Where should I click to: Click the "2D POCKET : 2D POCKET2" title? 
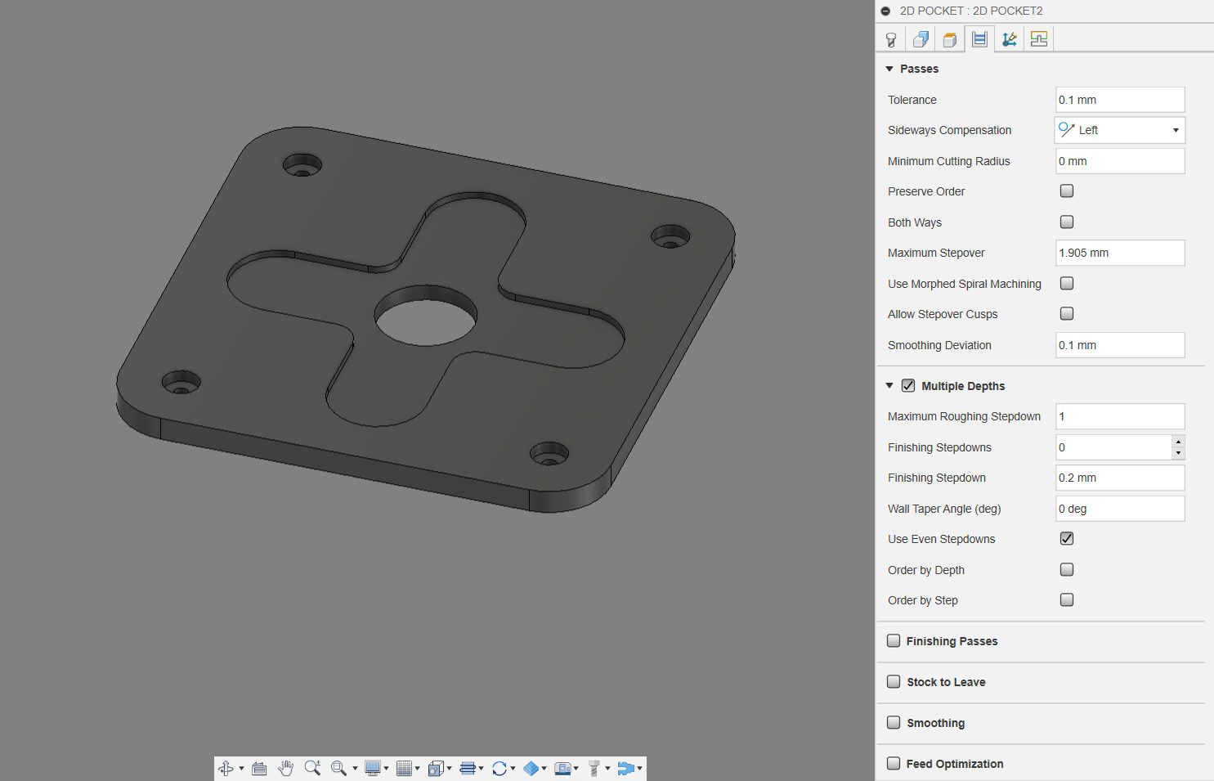pos(971,11)
